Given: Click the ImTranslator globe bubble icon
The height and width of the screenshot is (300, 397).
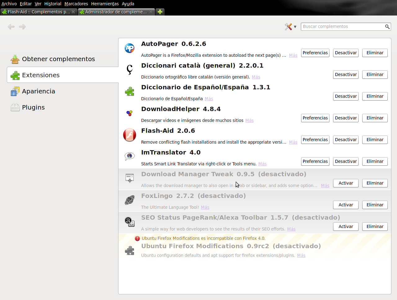Looking at the screenshot, I should [x=130, y=156].
